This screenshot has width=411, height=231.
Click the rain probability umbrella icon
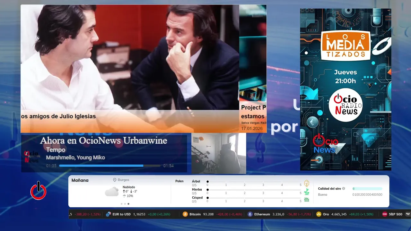[124, 196]
